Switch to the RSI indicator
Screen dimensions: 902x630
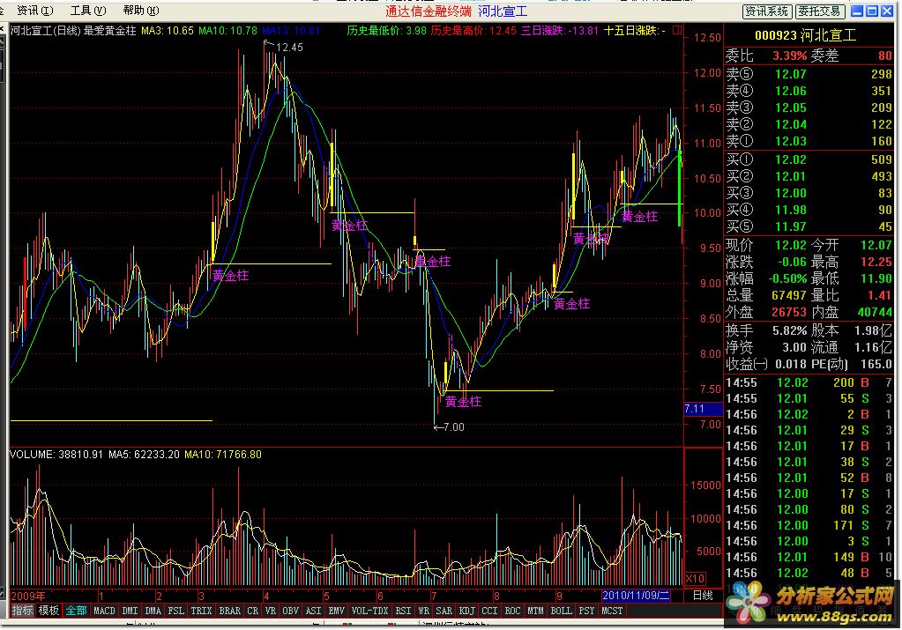coord(403,611)
